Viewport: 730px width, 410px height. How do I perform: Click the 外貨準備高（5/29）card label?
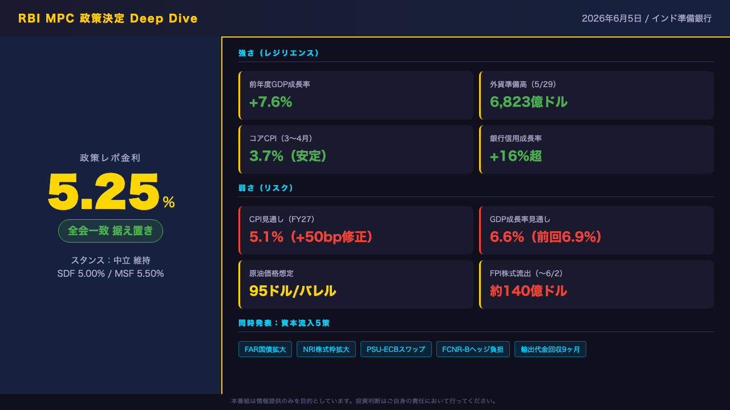coord(524,84)
